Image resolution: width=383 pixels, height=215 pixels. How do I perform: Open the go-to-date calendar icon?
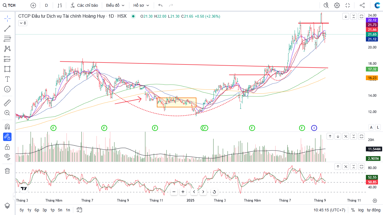coord(79,210)
